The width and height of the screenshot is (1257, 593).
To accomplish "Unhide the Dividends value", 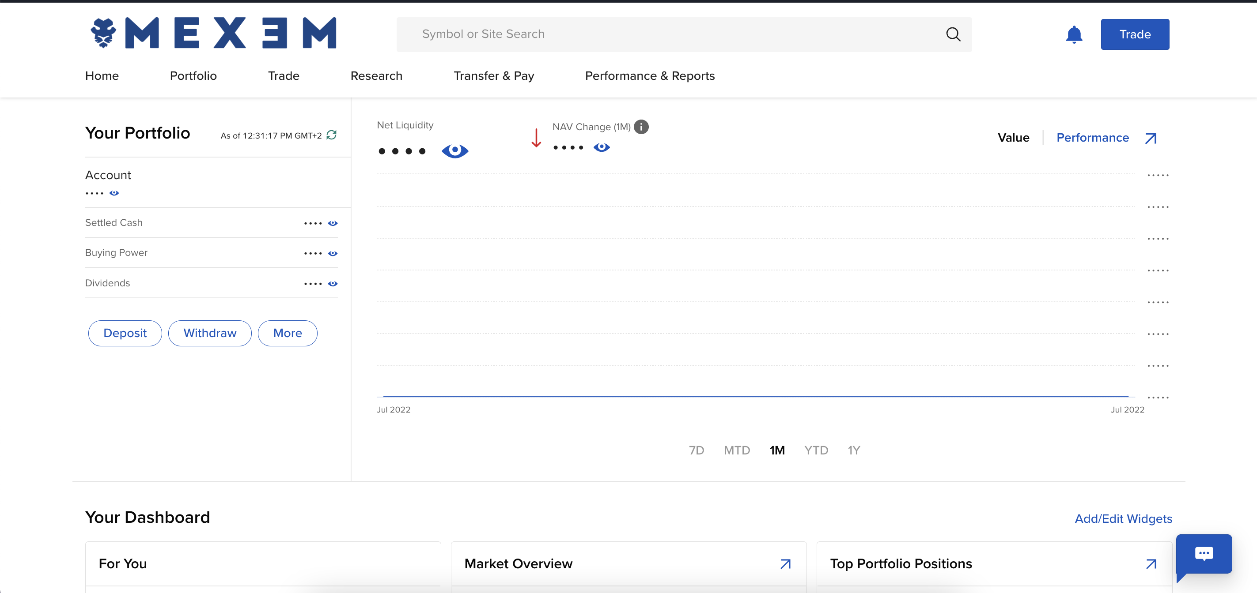I will [333, 284].
